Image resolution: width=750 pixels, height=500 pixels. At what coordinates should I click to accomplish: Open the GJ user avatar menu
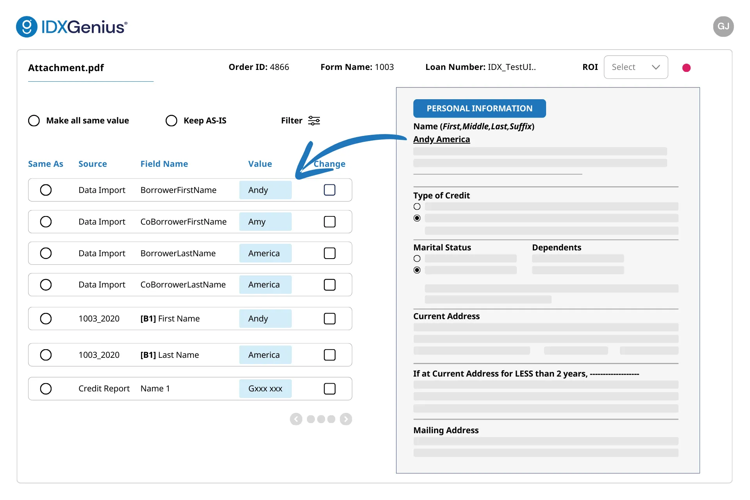[723, 27]
